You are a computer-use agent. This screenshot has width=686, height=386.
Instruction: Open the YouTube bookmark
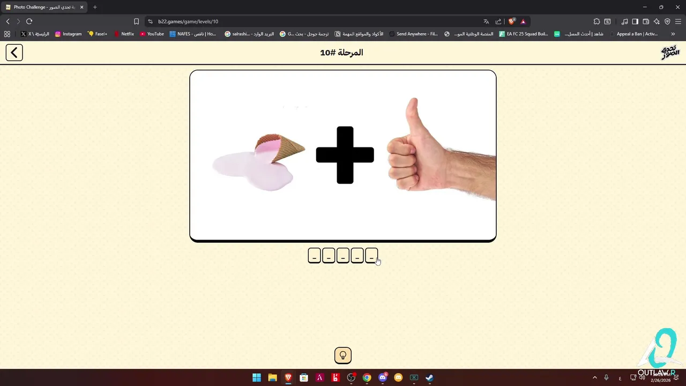[x=152, y=34]
